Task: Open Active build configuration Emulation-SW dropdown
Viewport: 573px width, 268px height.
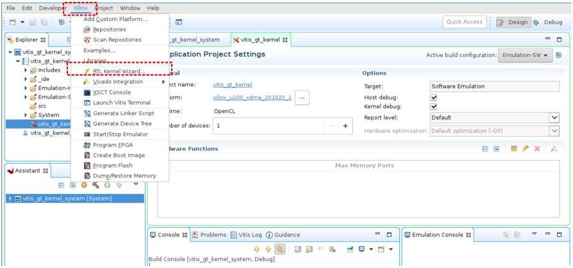Action: 525,55
